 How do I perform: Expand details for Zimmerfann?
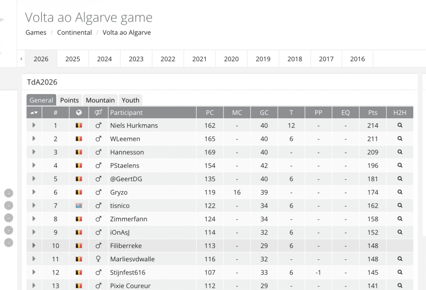click(x=34, y=219)
